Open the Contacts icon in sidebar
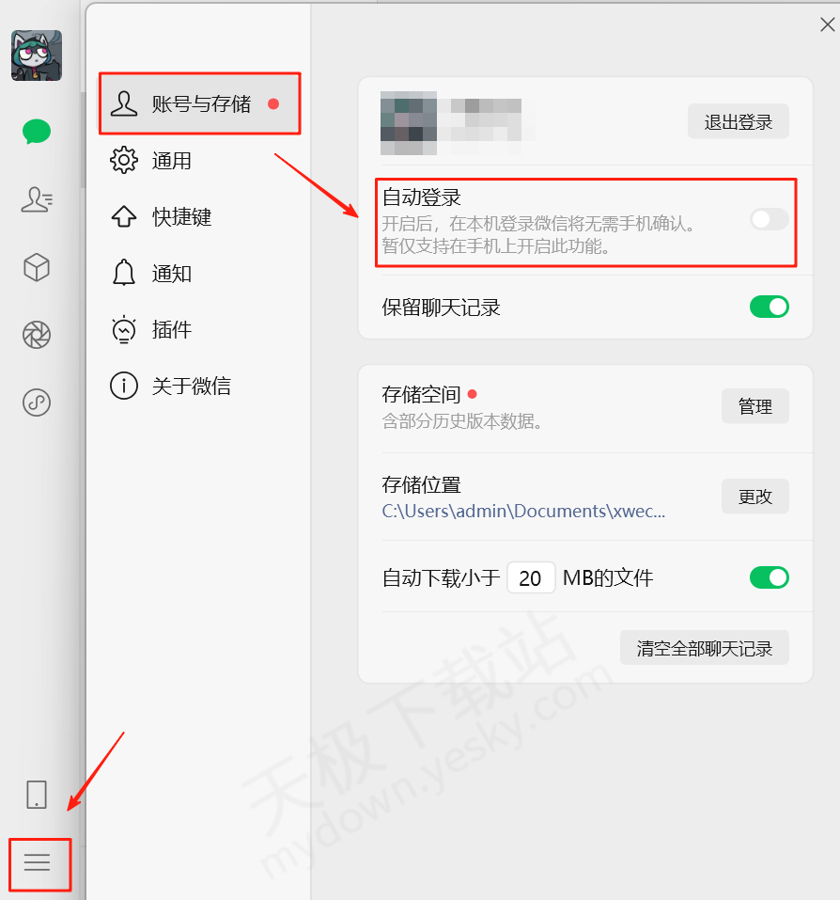Image resolution: width=840 pixels, height=900 pixels. click(37, 199)
